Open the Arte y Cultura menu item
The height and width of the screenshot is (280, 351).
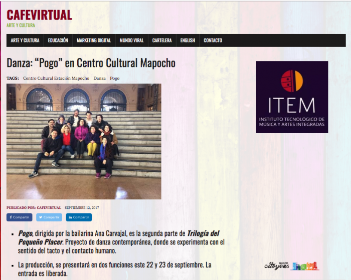25,41
